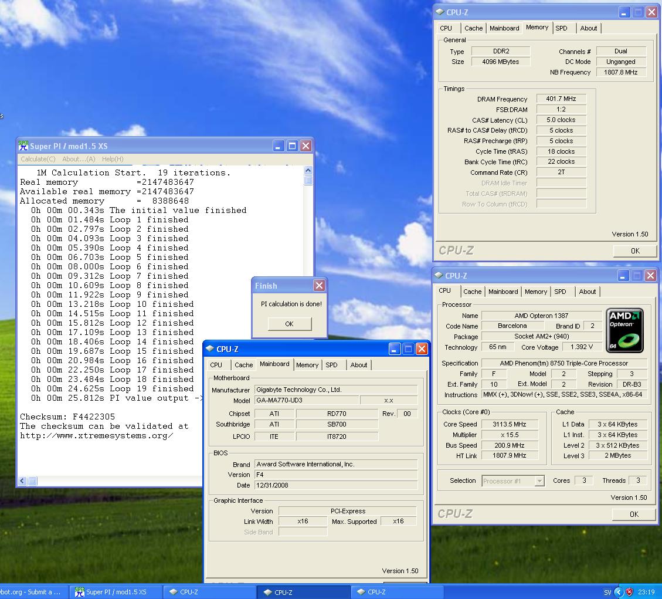The image size is (662, 599).
Task: Select Memory tab in processor CPU-Z window
Action: coord(536,292)
